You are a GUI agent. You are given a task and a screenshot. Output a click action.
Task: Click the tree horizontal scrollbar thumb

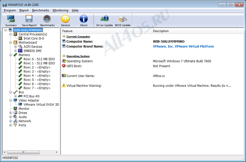point(23,152)
